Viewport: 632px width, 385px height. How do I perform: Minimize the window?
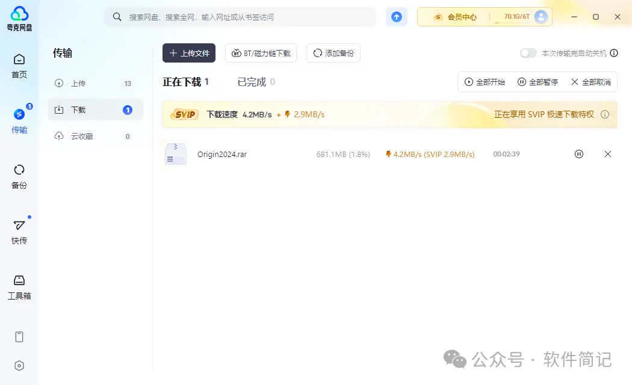[574, 17]
